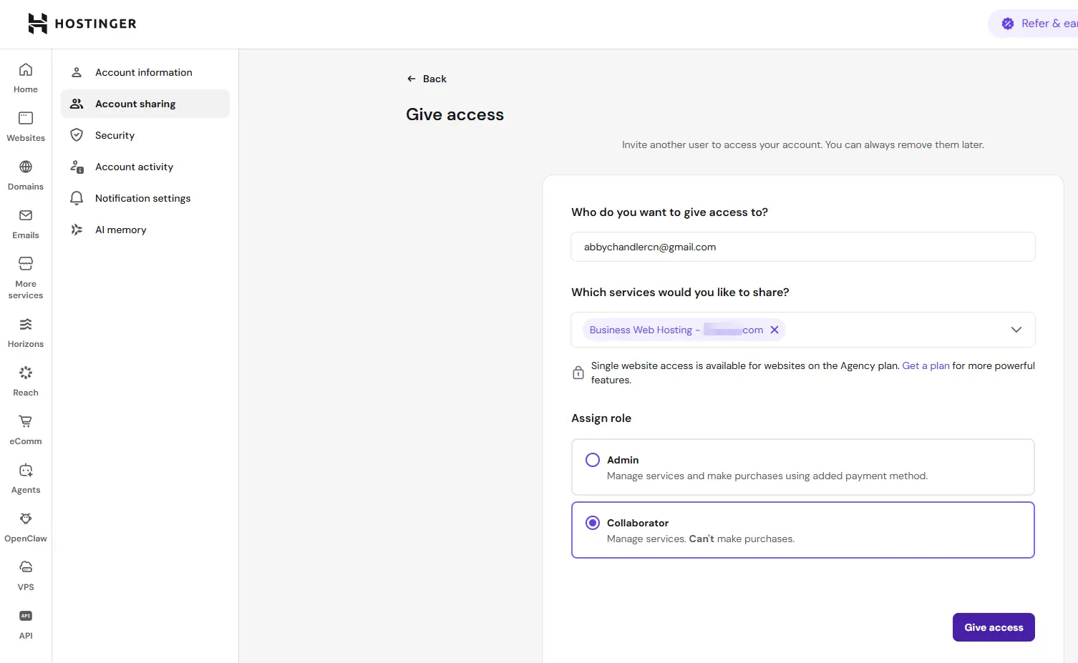1078x663 pixels.
Task: Open Horizons icon in sidebar
Action: 26,325
